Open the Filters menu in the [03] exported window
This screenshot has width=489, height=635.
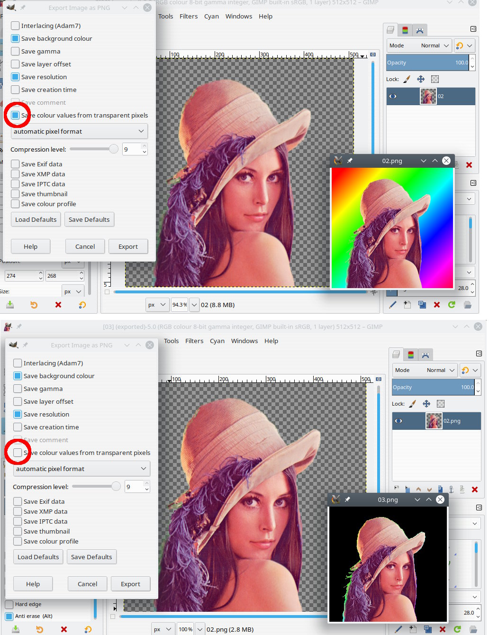[x=194, y=341]
